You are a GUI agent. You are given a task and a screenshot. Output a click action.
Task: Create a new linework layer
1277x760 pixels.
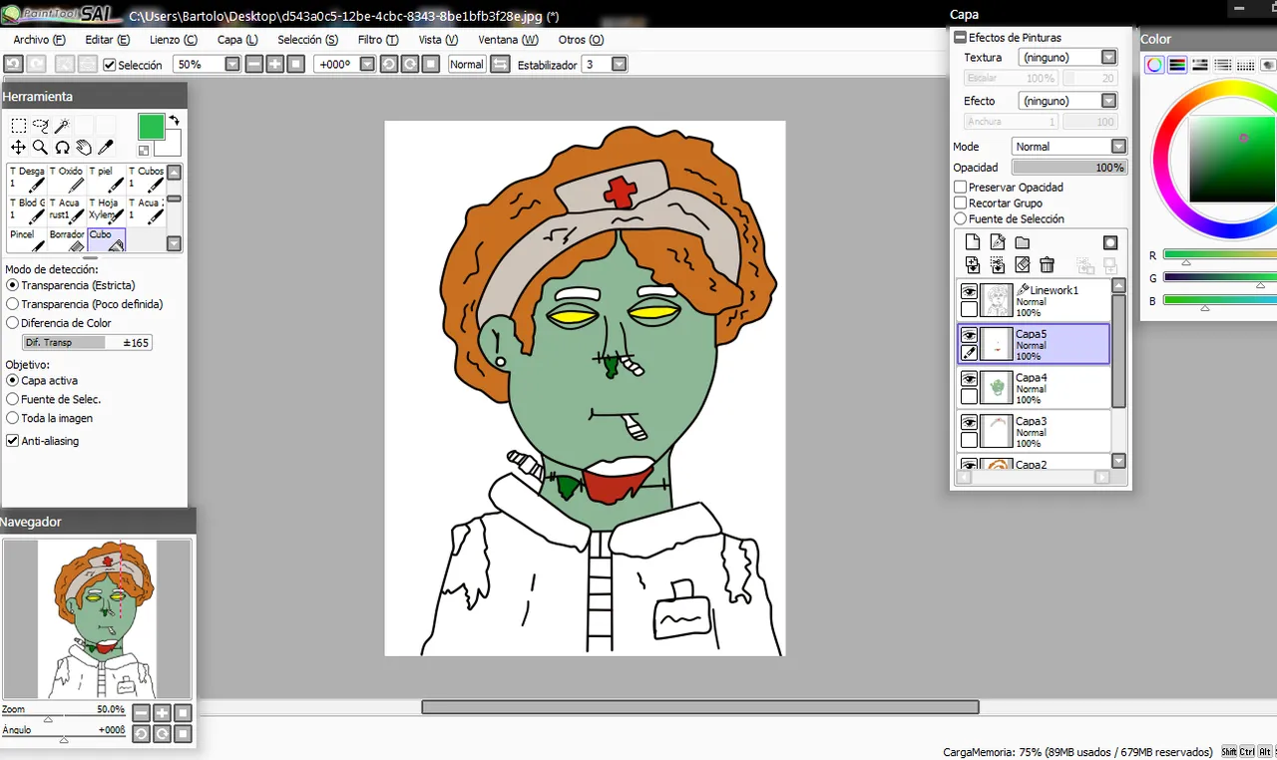(998, 242)
